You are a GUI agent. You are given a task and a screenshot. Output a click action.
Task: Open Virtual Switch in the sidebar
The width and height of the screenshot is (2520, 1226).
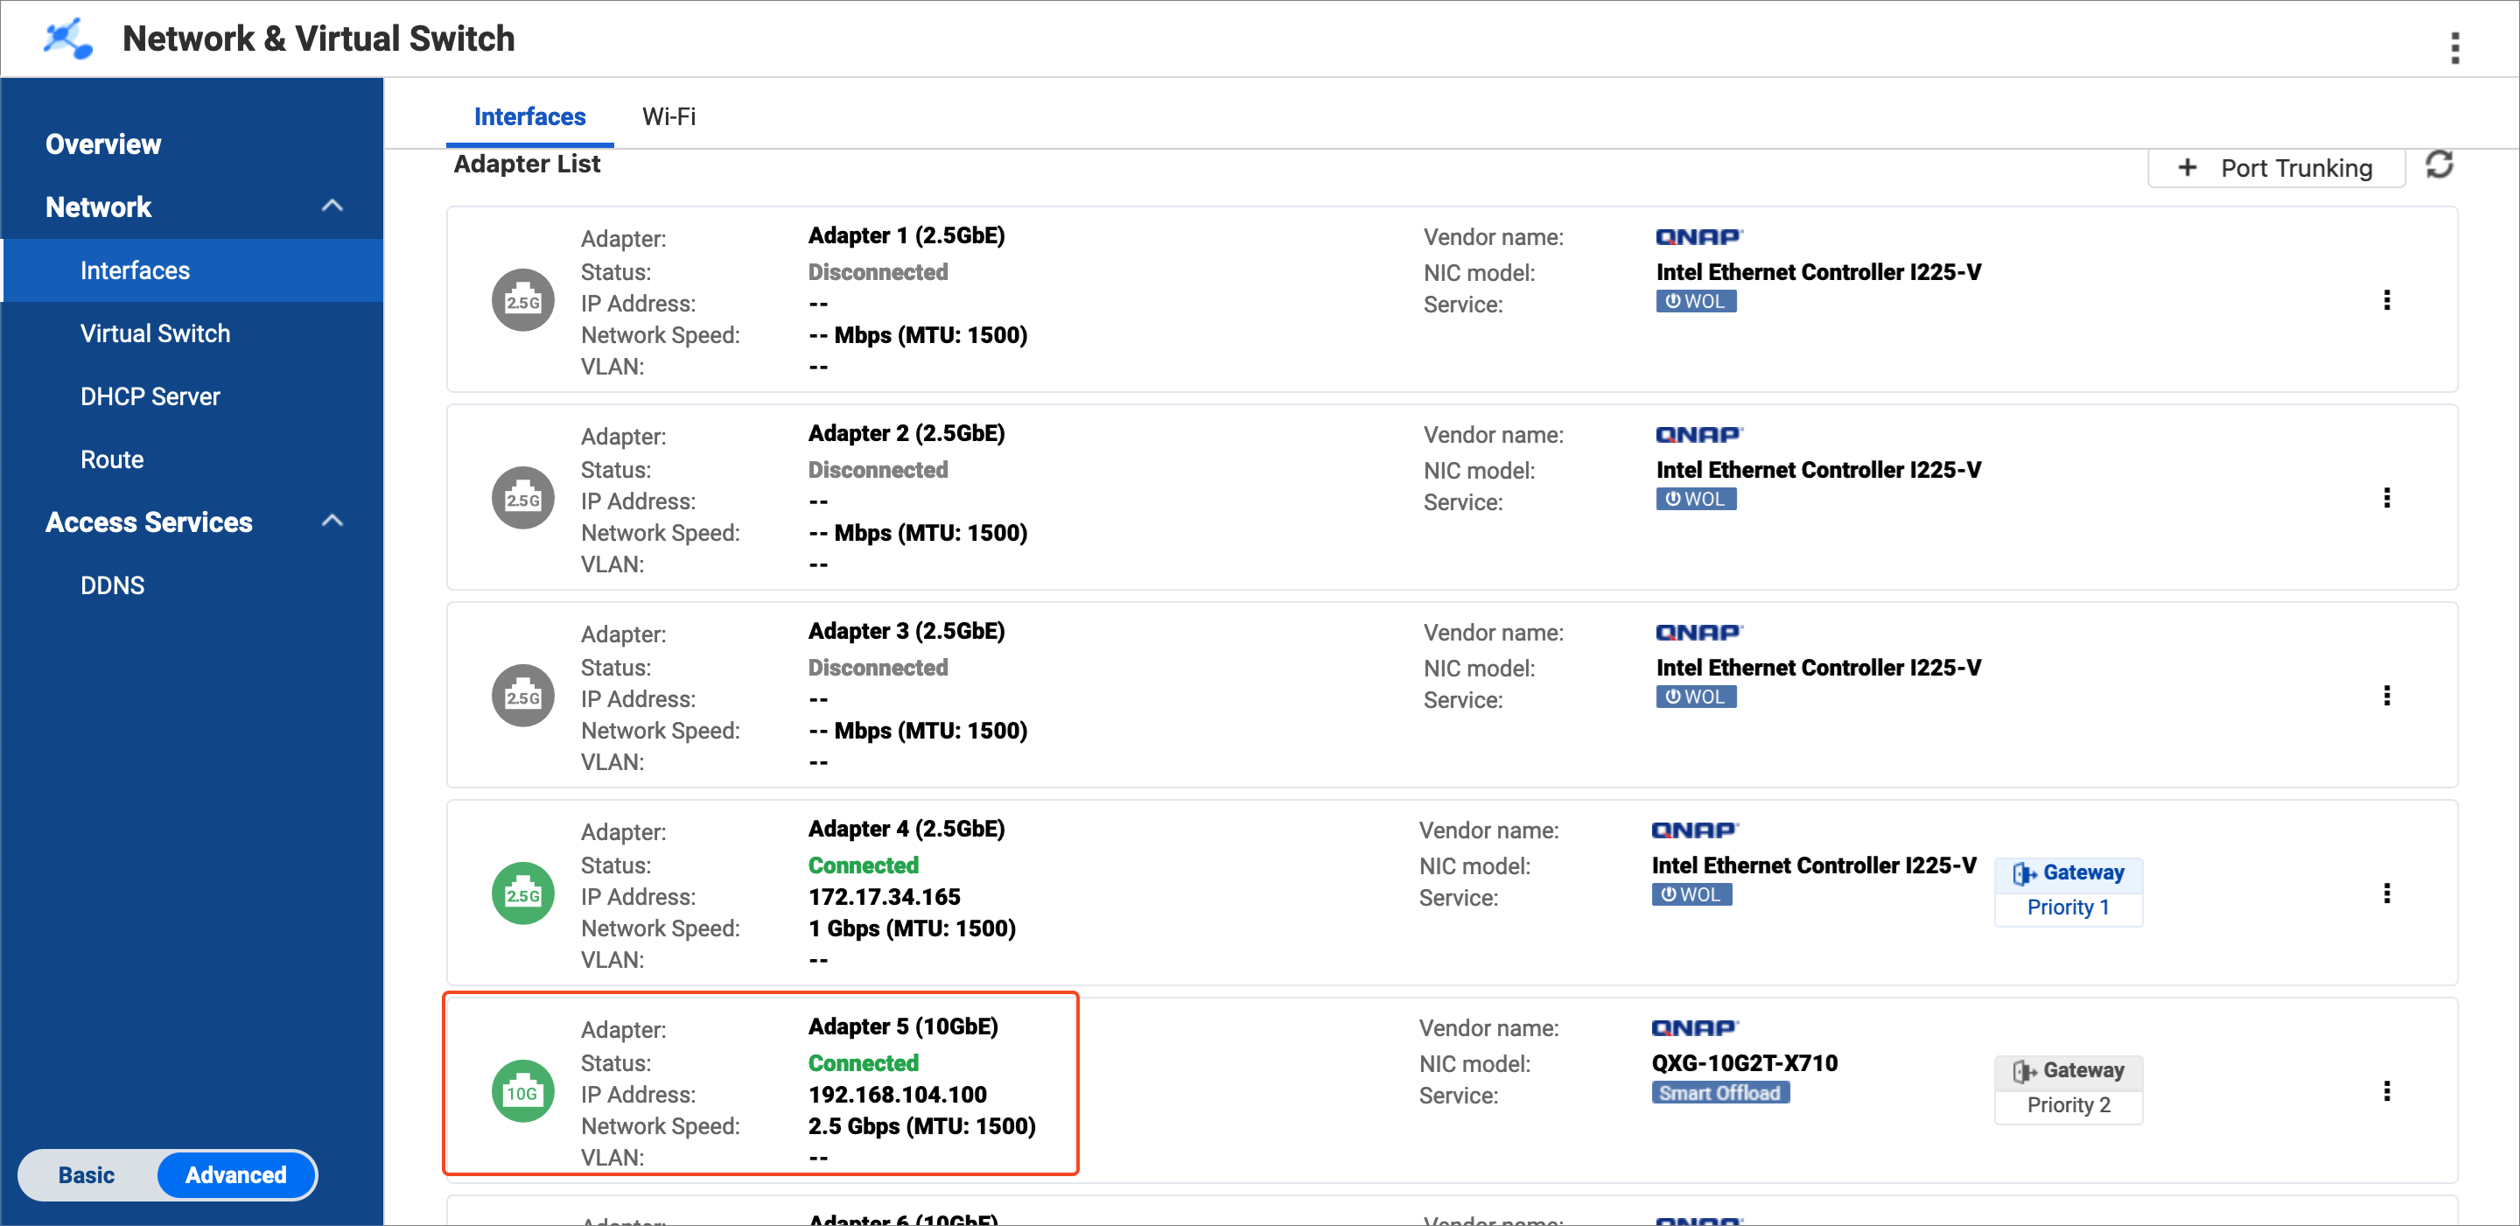(155, 333)
